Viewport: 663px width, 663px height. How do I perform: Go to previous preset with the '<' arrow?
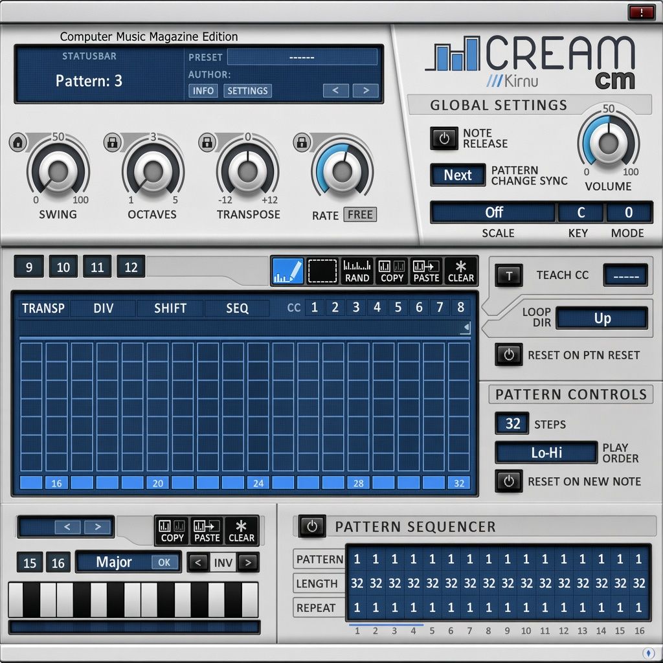click(336, 91)
